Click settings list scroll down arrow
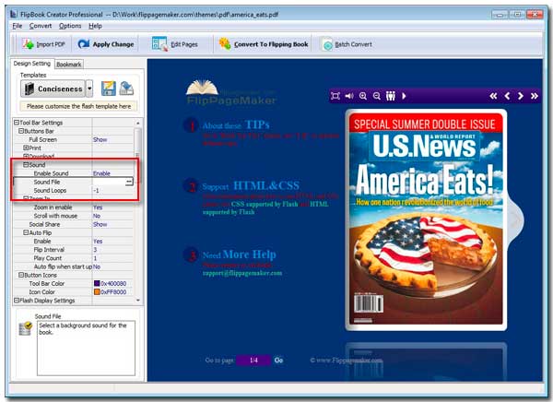The height and width of the screenshot is (402, 553). click(x=138, y=300)
